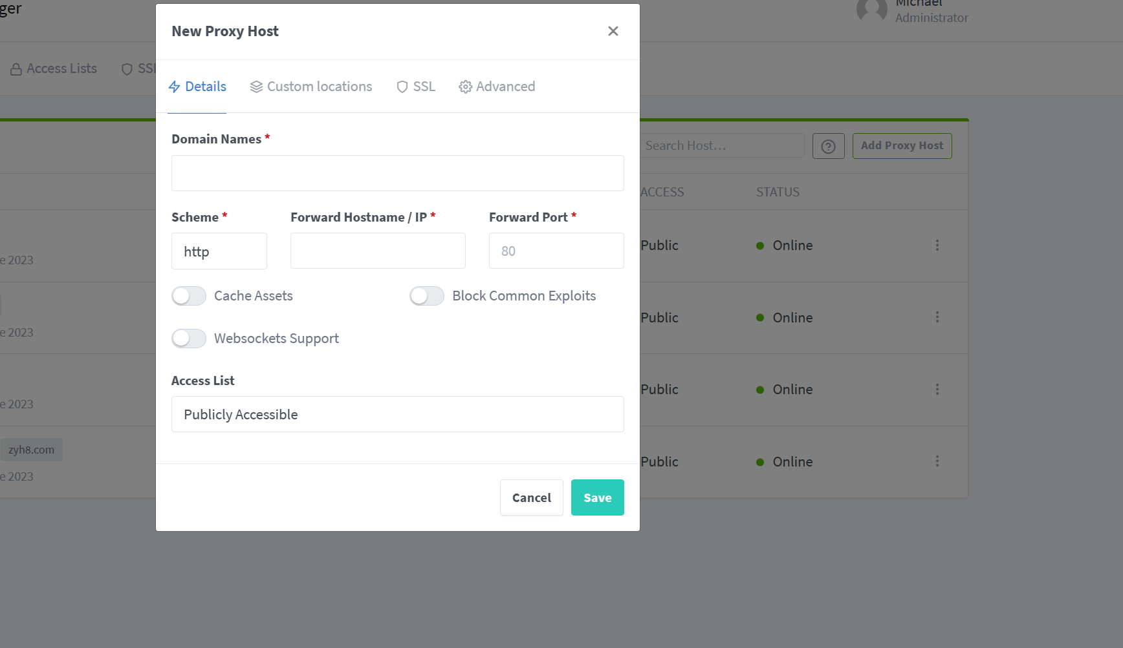
Task: Close the New Proxy Host dialog
Action: pos(613,31)
